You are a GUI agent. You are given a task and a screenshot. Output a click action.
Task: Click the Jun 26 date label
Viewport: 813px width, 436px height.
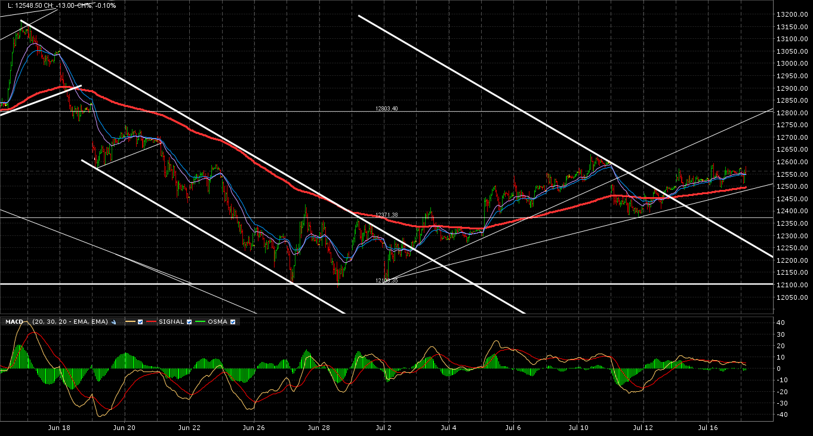(x=254, y=428)
